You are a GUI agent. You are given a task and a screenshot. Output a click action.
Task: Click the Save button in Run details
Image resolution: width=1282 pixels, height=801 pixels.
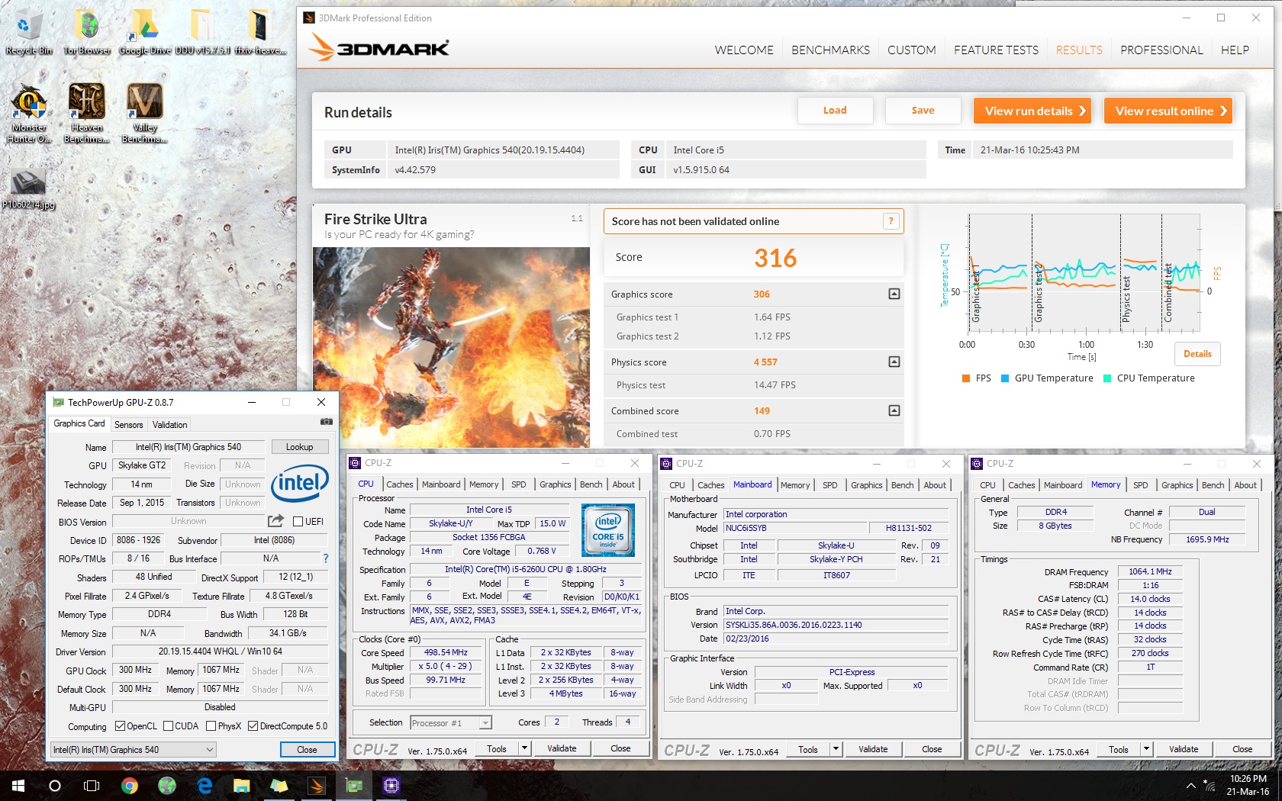(x=923, y=111)
